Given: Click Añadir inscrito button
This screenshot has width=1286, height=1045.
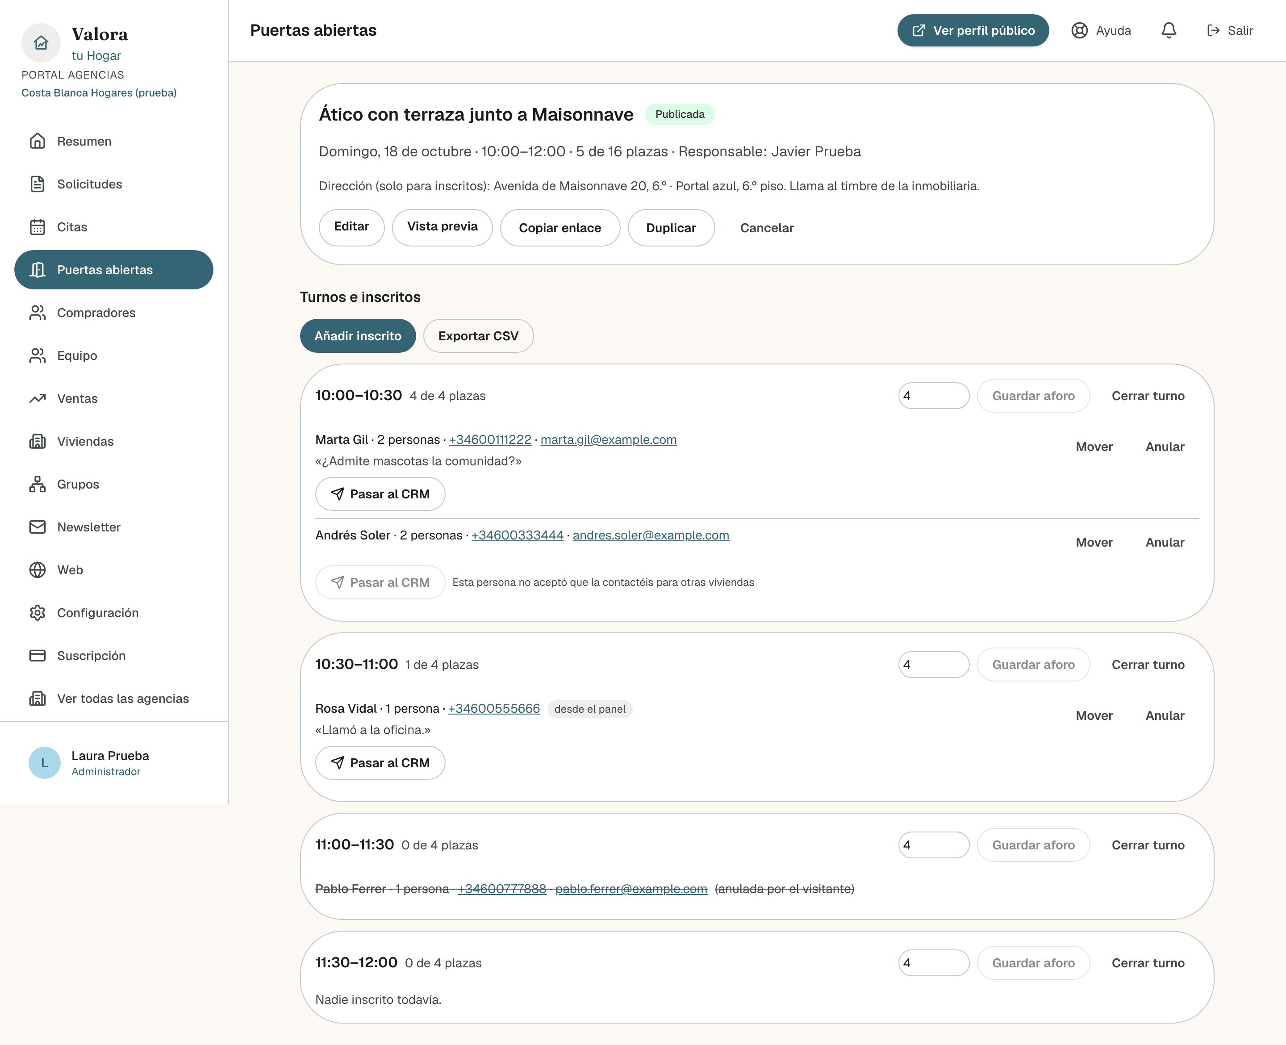Looking at the screenshot, I should (x=358, y=336).
